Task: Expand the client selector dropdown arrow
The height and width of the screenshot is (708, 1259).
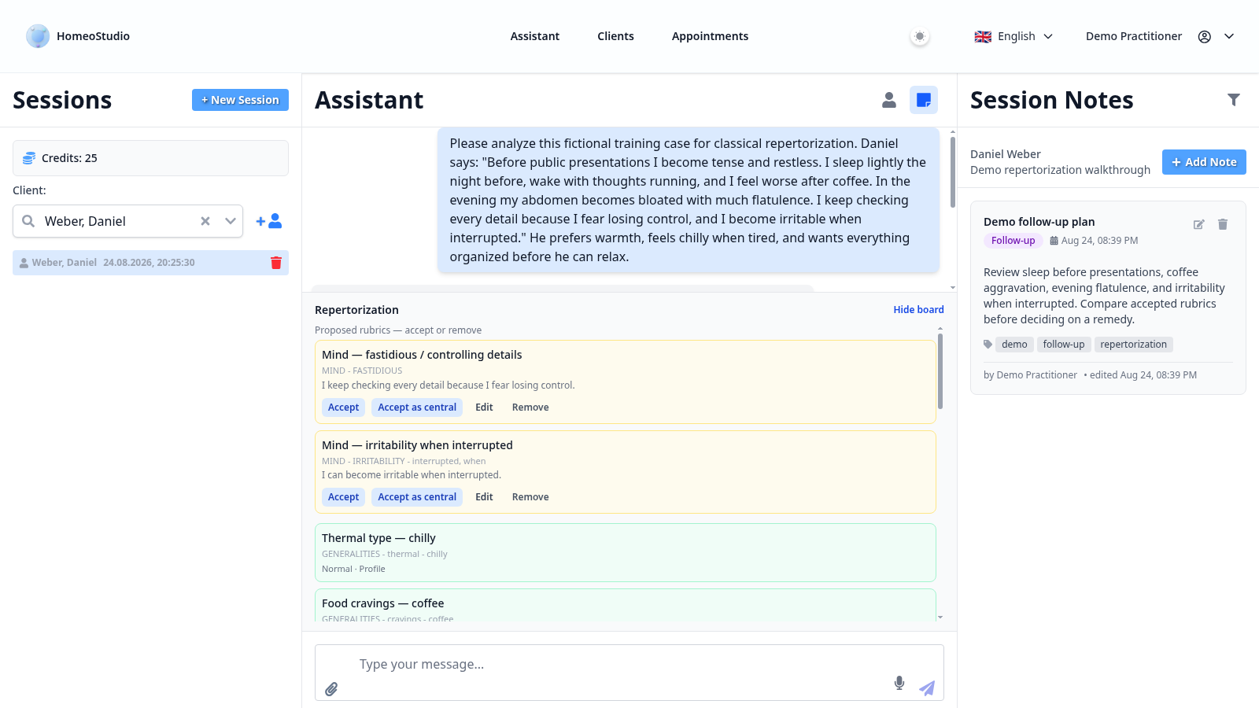Action: pyautogui.click(x=231, y=221)
